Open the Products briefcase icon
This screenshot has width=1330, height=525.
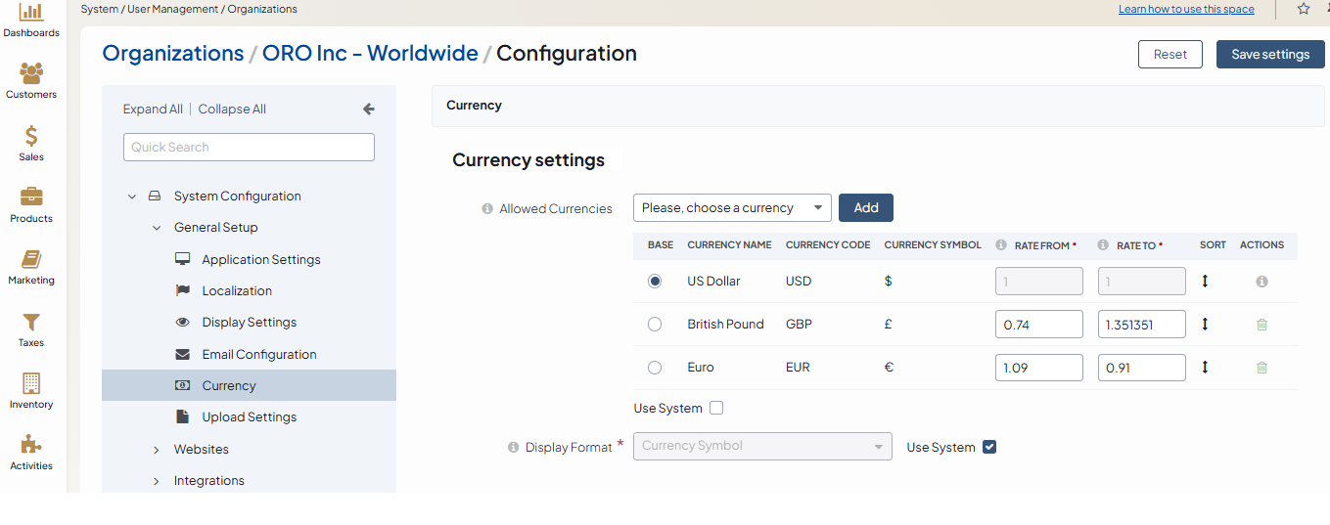pyautogui.click(x=31, y=197)
